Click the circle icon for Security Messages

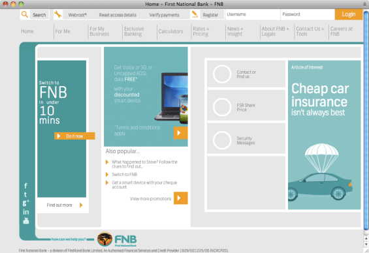222,140
